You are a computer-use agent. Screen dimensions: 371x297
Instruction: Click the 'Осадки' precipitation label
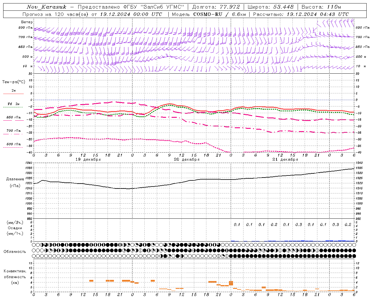(15, 228)
